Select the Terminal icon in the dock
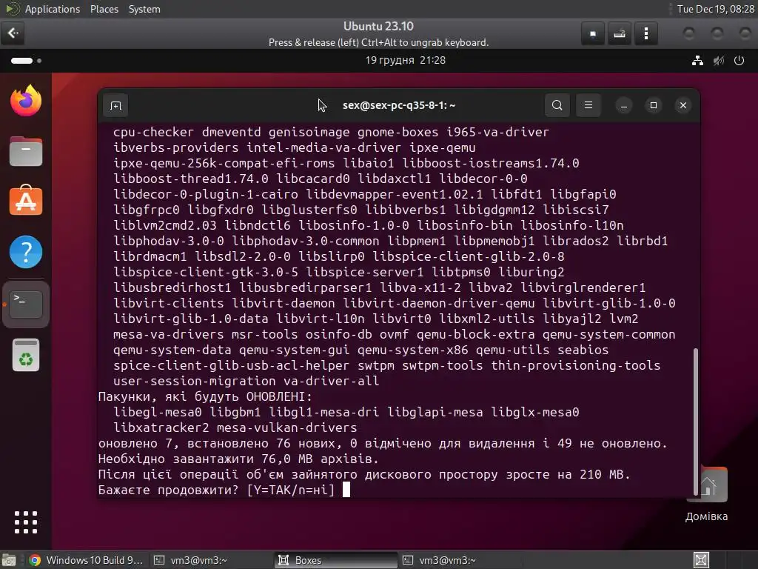Screen dimensions: 758x569 (26, 305)
